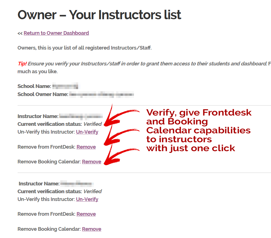The height and width of the screenshot is (238, 271).
Task: Click the second instructor's blurred name
Action: (x=77, y=184)
